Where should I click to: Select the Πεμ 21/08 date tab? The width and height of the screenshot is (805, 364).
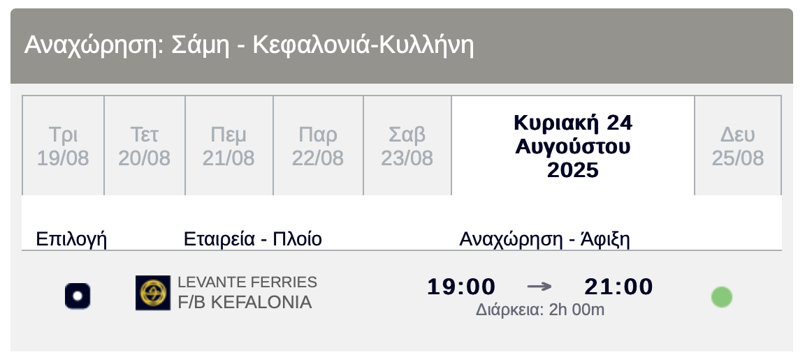click(x=229, y=146)
